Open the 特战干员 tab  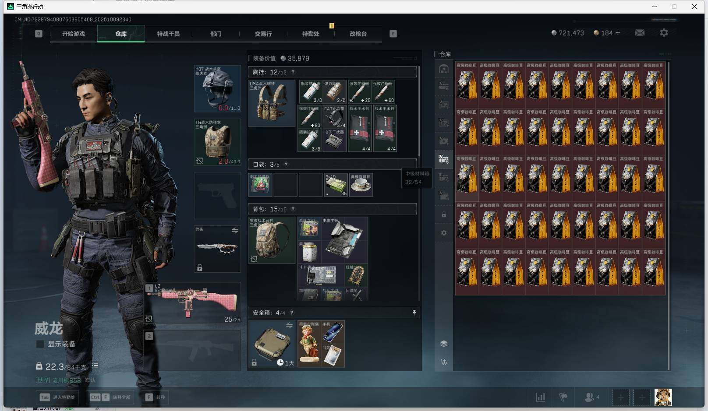coord(168,34)
